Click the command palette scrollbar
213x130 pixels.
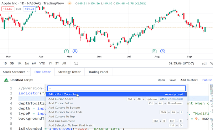tap(186, 94)
